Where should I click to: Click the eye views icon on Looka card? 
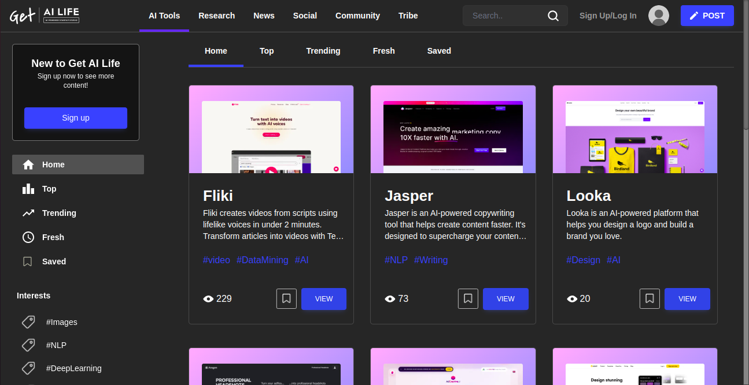pyautogui.click(x=572, y=299)
